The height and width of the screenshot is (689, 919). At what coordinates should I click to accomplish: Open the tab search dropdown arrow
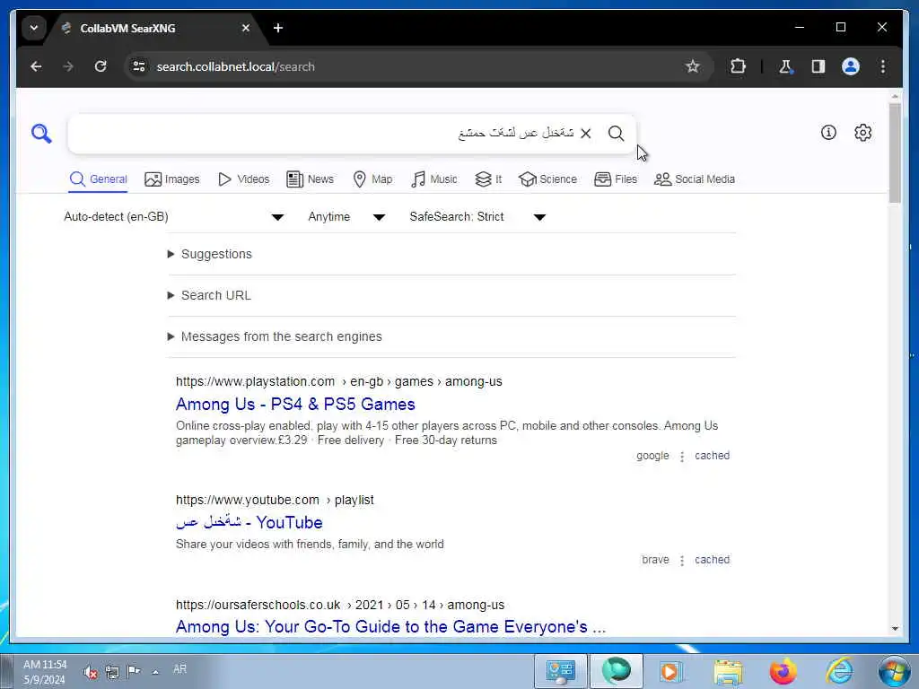(34, 28)
